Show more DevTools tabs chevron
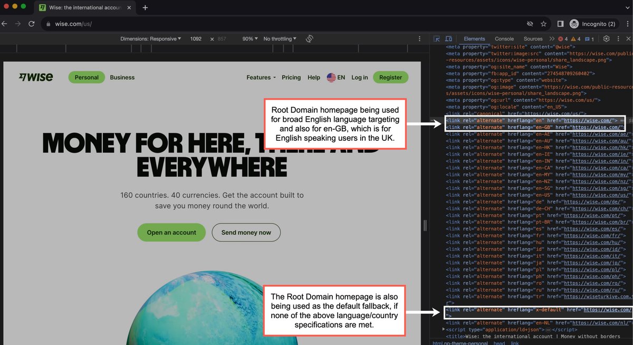The height and width of the screenshot is (345, 633). (552, 39)
